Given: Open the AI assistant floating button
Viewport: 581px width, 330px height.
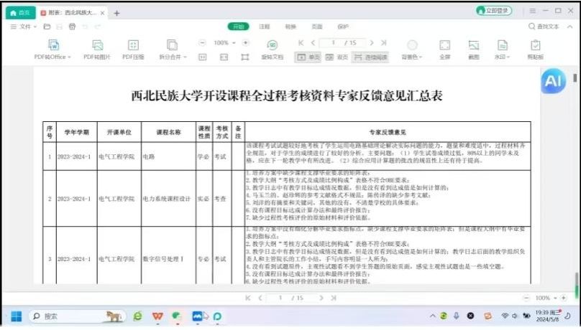Looking at the screenshot, I should pyautogui.click(x=553, y=82).
